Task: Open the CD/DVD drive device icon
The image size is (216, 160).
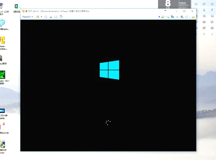Action: [x=168, y=17]
